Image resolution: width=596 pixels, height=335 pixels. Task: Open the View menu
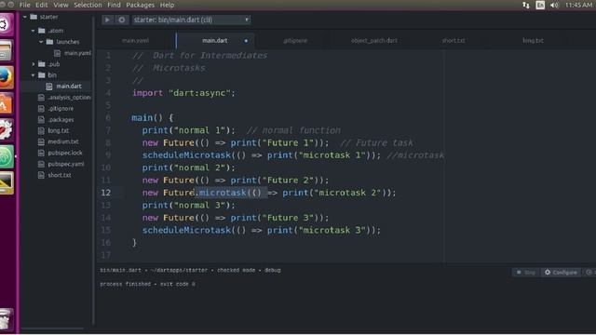pyautogui.click(x=61, y=5)
